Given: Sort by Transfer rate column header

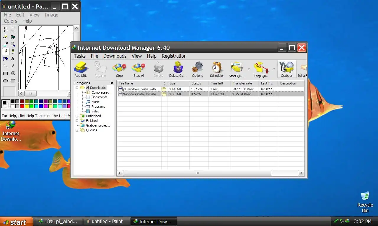Looking at the screenshot, I should (x=245, y=83).
